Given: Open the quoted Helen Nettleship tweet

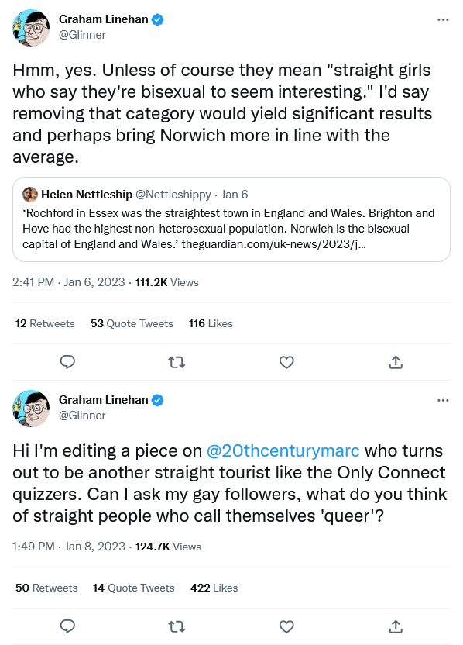Looking at the screenshot, I should coord(232,219).
